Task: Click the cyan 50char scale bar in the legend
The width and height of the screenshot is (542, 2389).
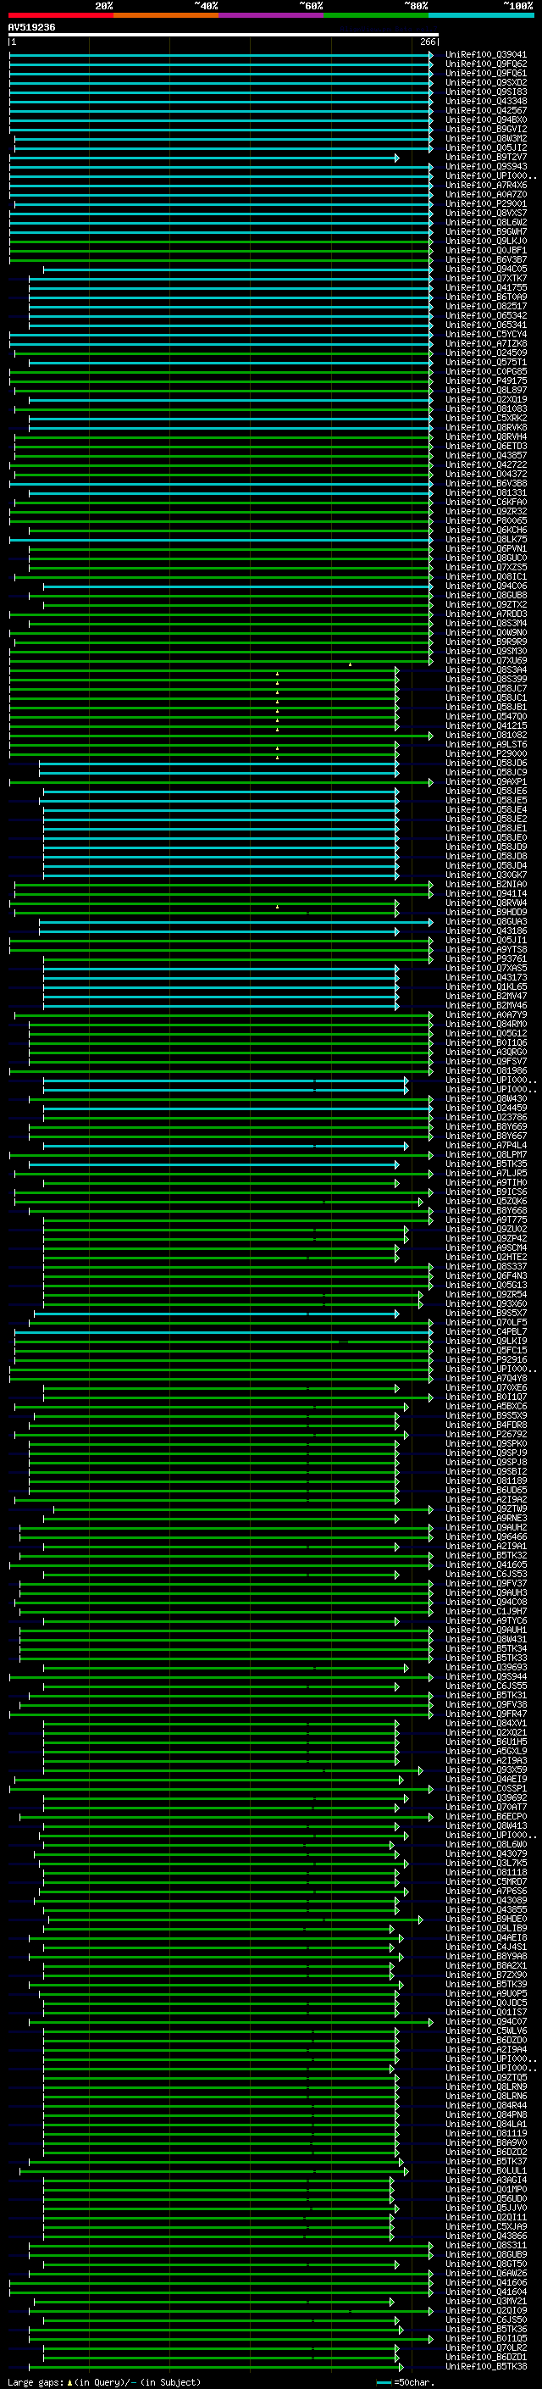Action: [384, 2382]
